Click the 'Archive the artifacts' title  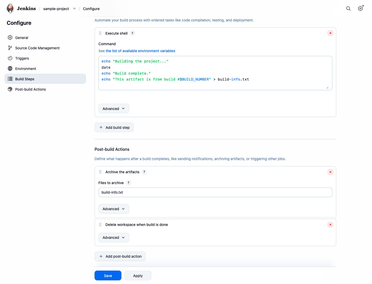[x=122, y=172]
